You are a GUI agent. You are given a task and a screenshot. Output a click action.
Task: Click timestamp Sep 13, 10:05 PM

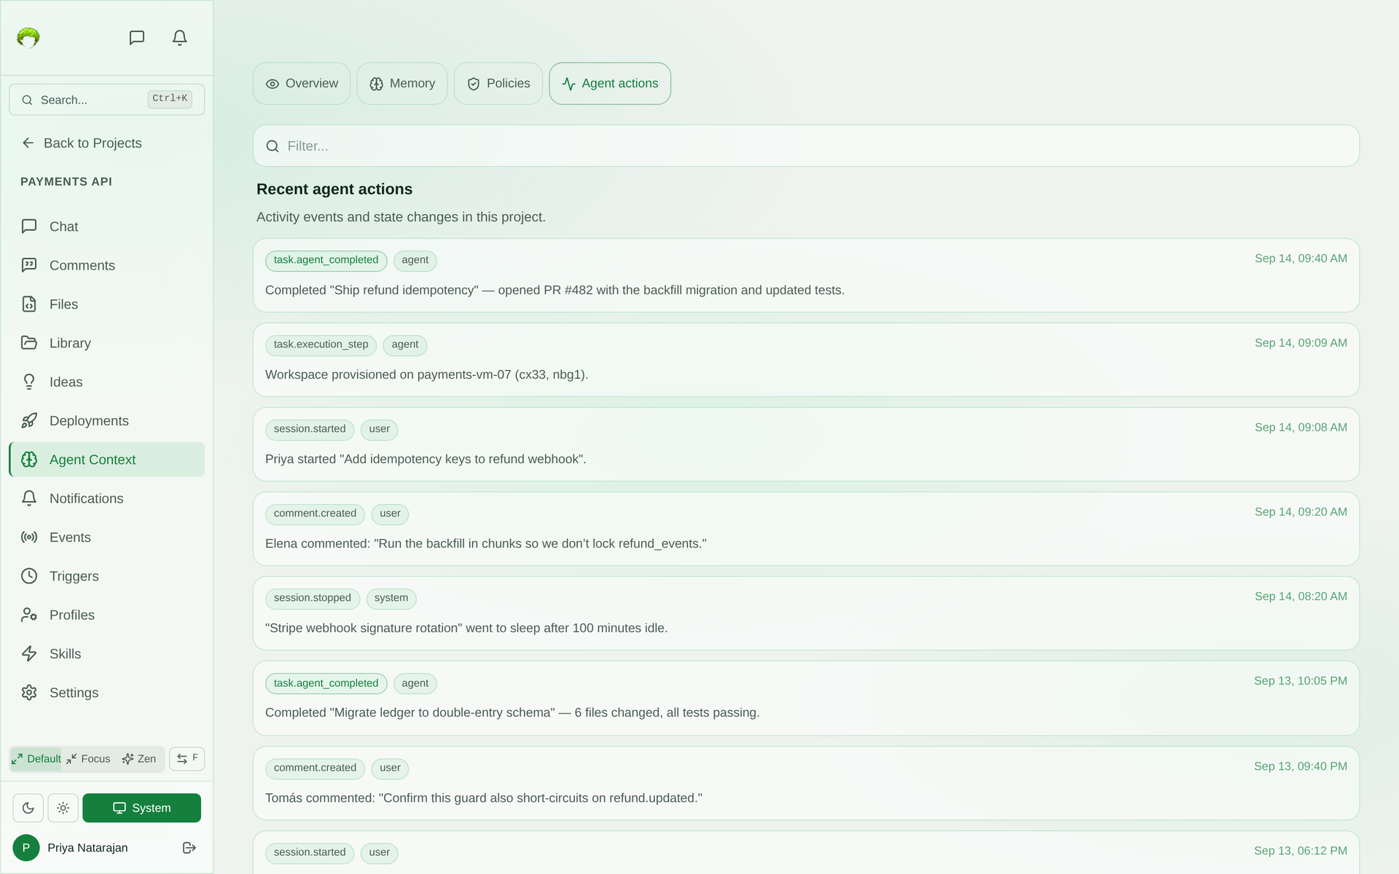1301,681
